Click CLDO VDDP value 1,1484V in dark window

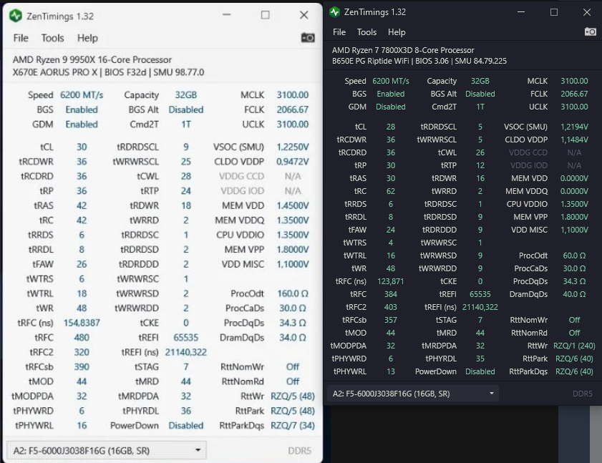click(574, 140)
